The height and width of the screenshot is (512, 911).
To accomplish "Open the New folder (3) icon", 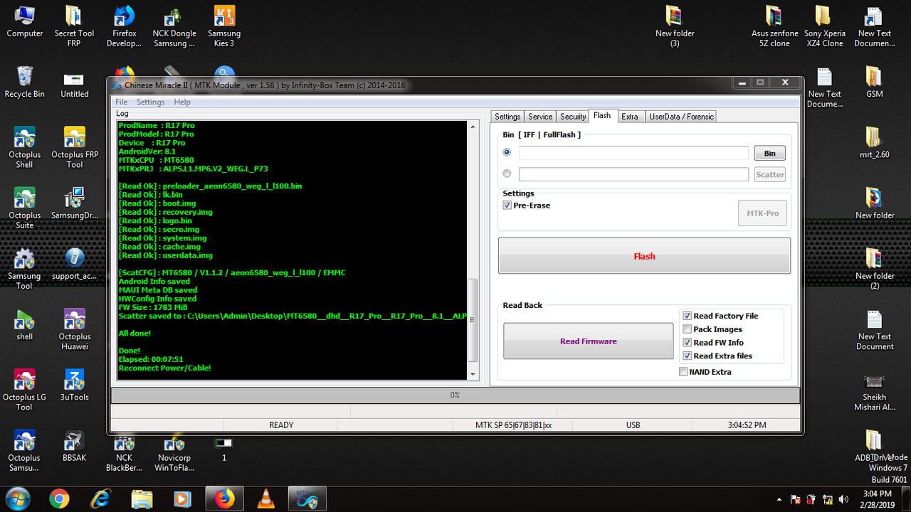I will tap(675, 26).
